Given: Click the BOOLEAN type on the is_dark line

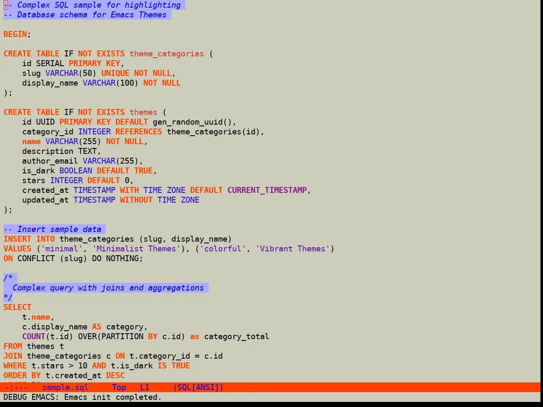Looking at the screenshot, I should pyautogui.click(x=76, y=171).
